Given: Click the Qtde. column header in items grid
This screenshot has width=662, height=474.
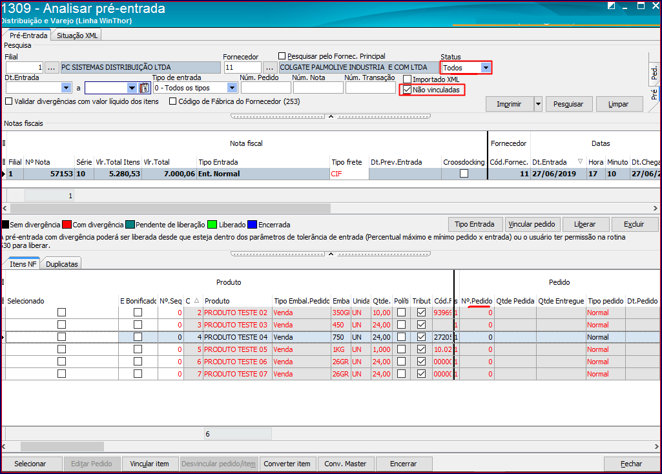Looking at the screenshot, I should [x=382, y=301].
